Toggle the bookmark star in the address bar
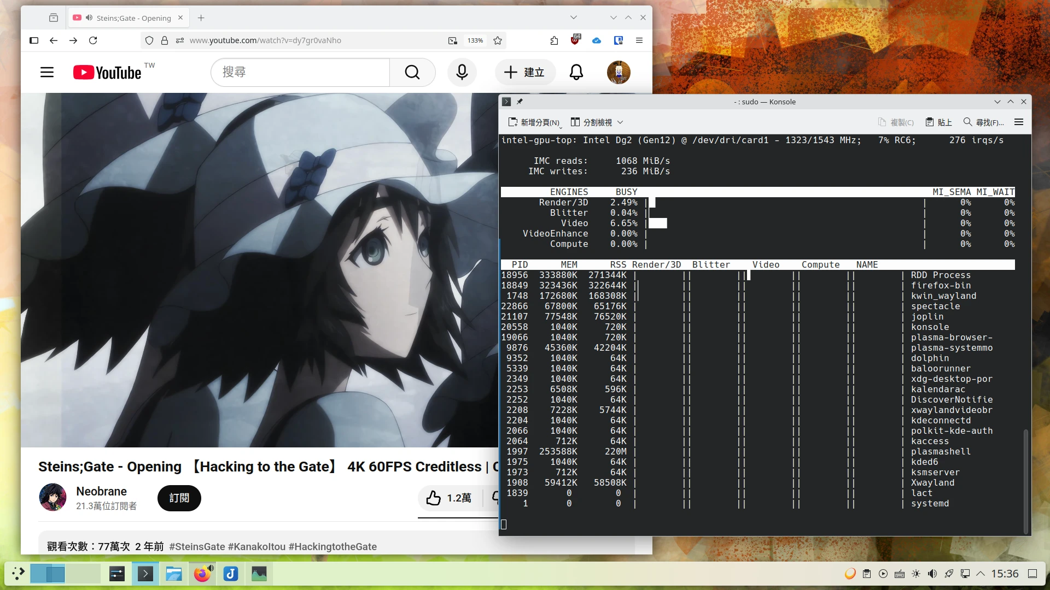 coord(497,40)
